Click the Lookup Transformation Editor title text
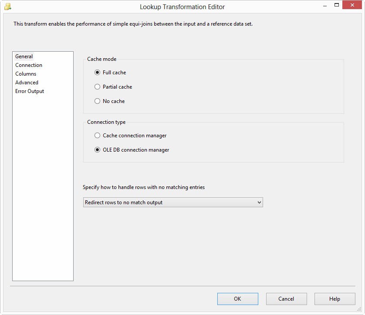This screenshot has width=365, height=315. [x=182, y=7]
